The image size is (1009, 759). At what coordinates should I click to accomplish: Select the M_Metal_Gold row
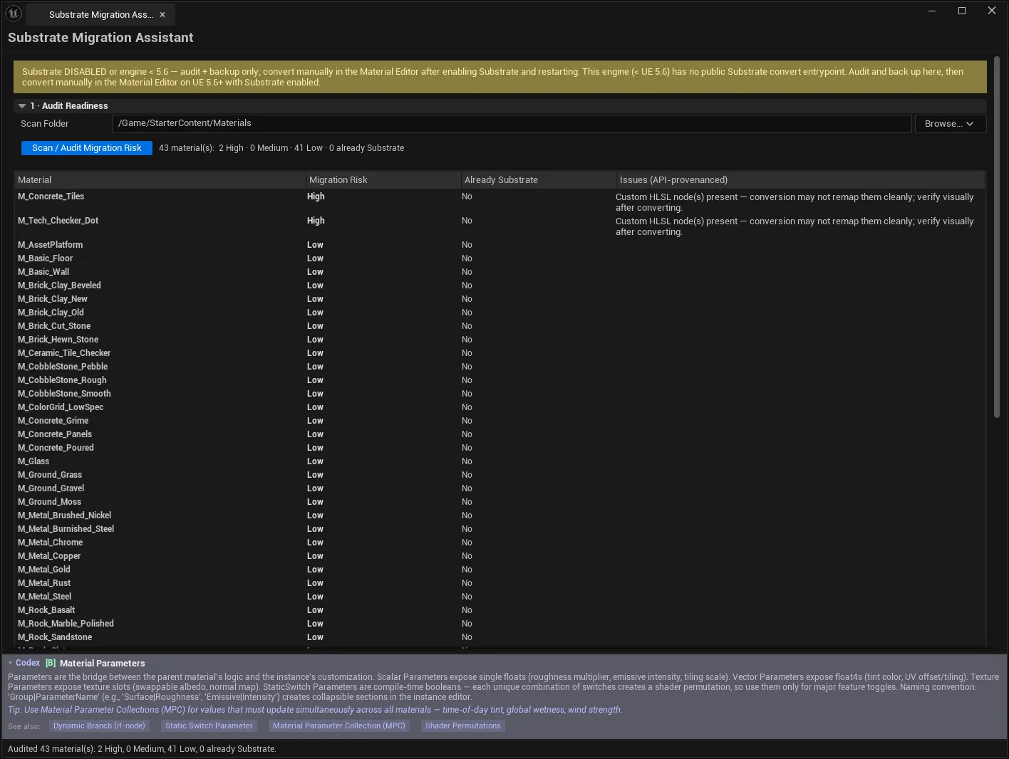tap(499, 570)
